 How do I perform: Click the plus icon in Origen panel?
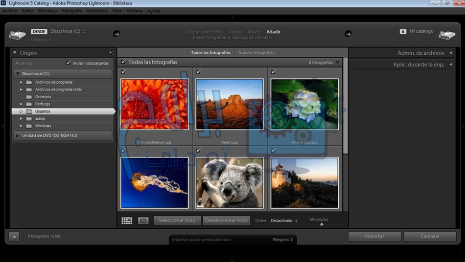[x=111, y=53]
